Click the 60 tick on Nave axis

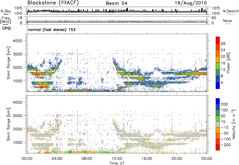(214, 18)
